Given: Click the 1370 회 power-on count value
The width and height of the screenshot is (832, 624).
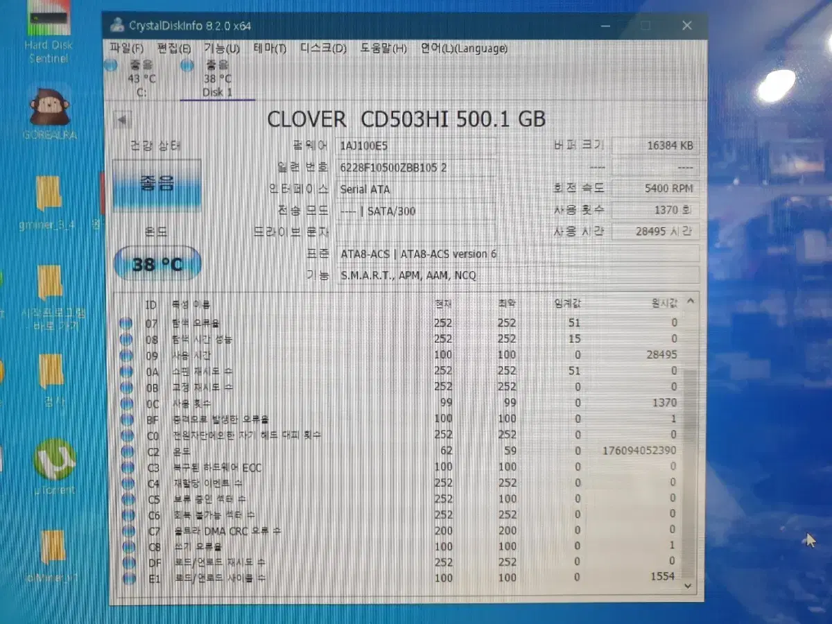Looking at the screenshot, I should click(655, 210).
